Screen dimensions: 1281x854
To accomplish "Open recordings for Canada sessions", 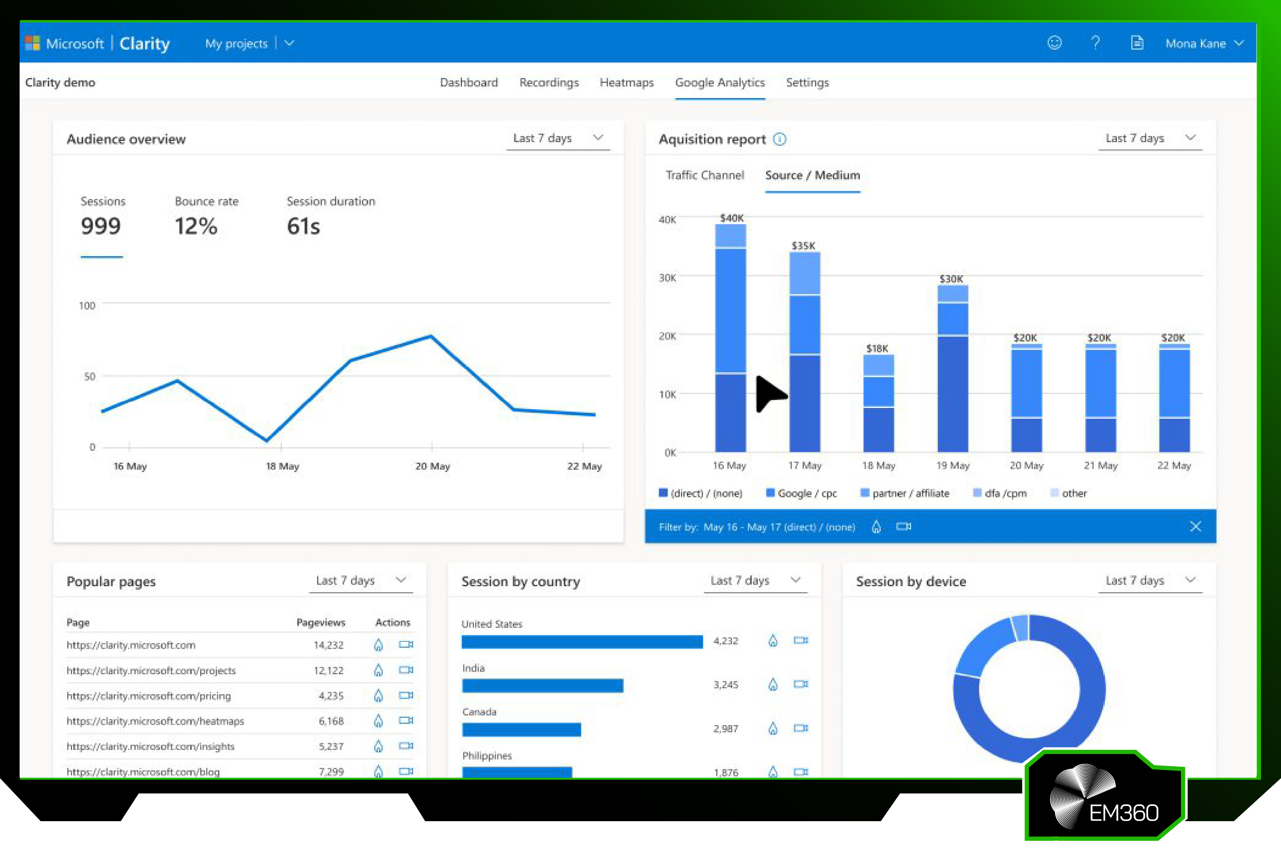I will click(x=801, y=728).
